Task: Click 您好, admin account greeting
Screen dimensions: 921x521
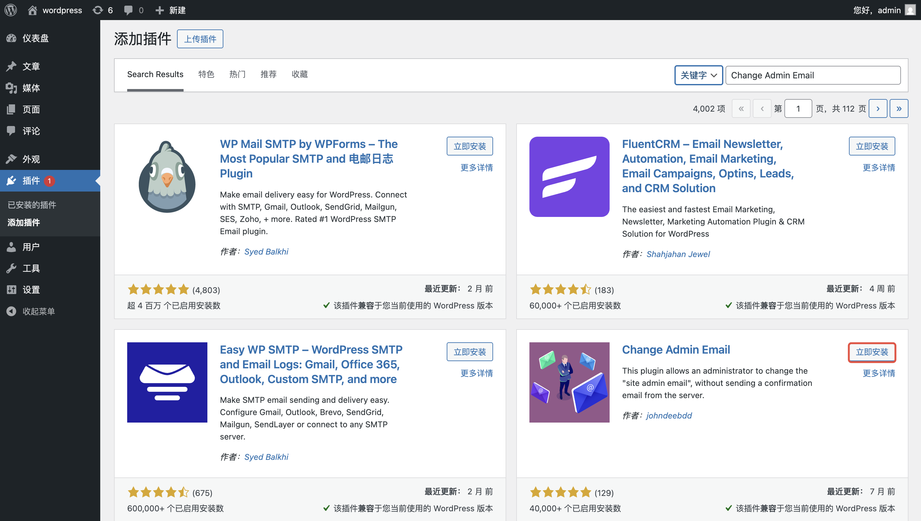Action: click(x=877, y=10)
